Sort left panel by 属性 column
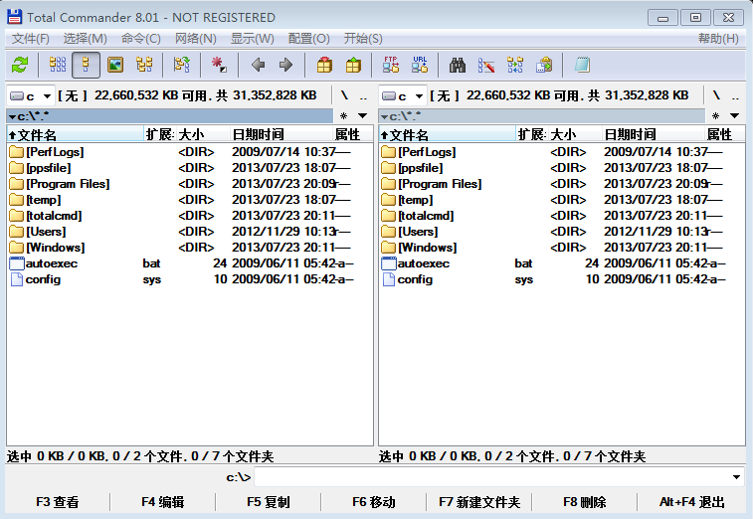The image size is (753, 519). (353, 134)
